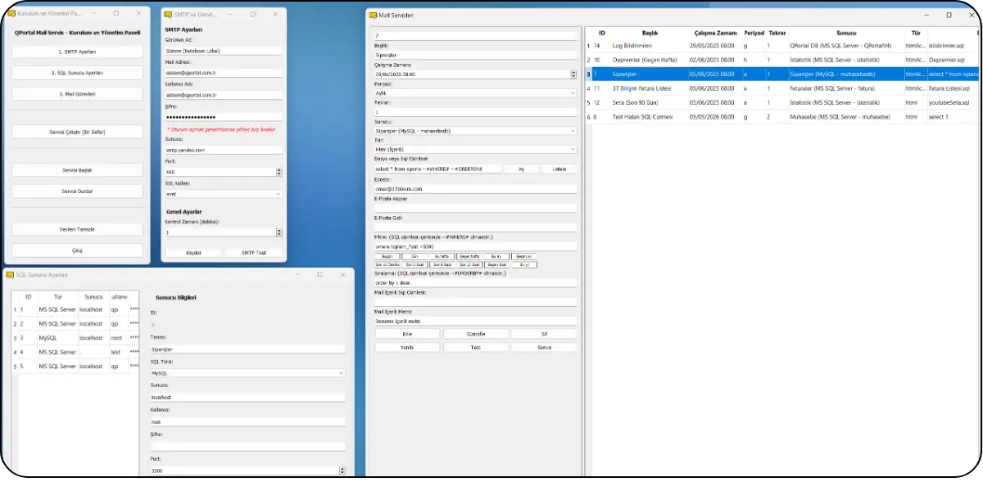Select server row with user 'test'
The image size is (983, 491).
coord(75,352)
